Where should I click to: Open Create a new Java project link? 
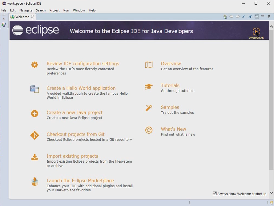tap(75, 113)
